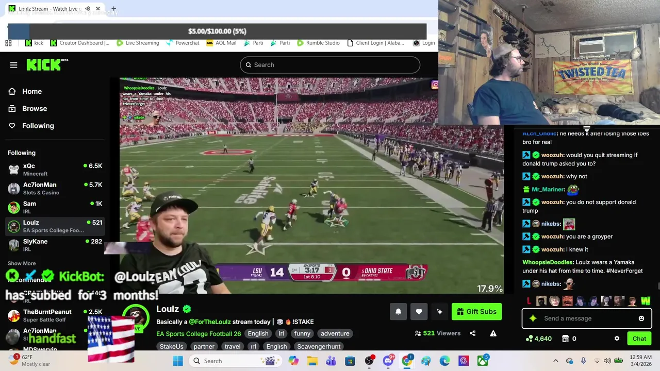Click the @ForTheLoulz mention link
The height and width of the screenshot is (371, 660).
209,322
